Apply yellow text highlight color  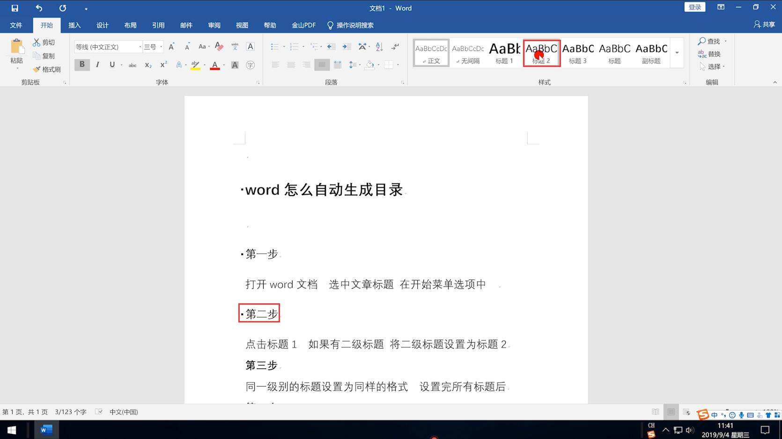195,65
